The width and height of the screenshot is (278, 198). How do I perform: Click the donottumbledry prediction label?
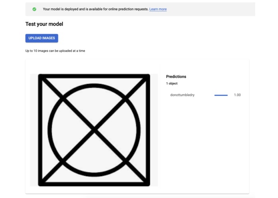click(x=182, y=95)
